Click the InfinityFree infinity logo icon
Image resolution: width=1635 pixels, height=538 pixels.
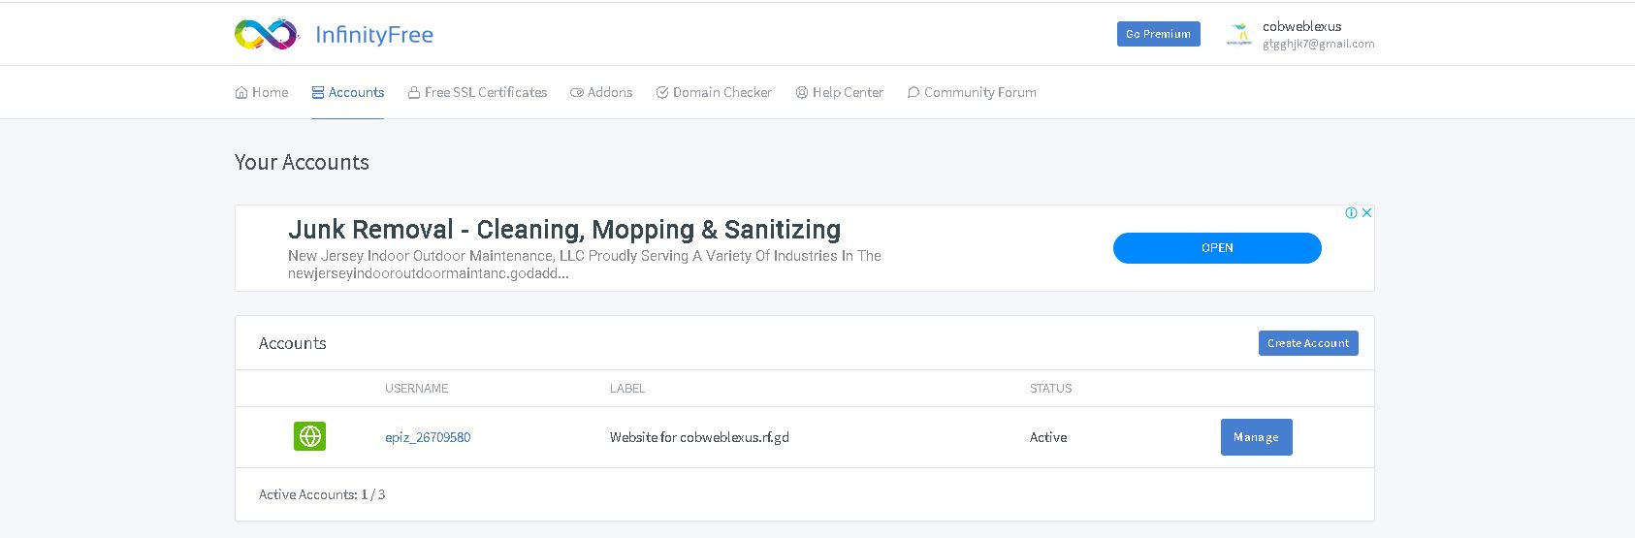coord(267,34)
